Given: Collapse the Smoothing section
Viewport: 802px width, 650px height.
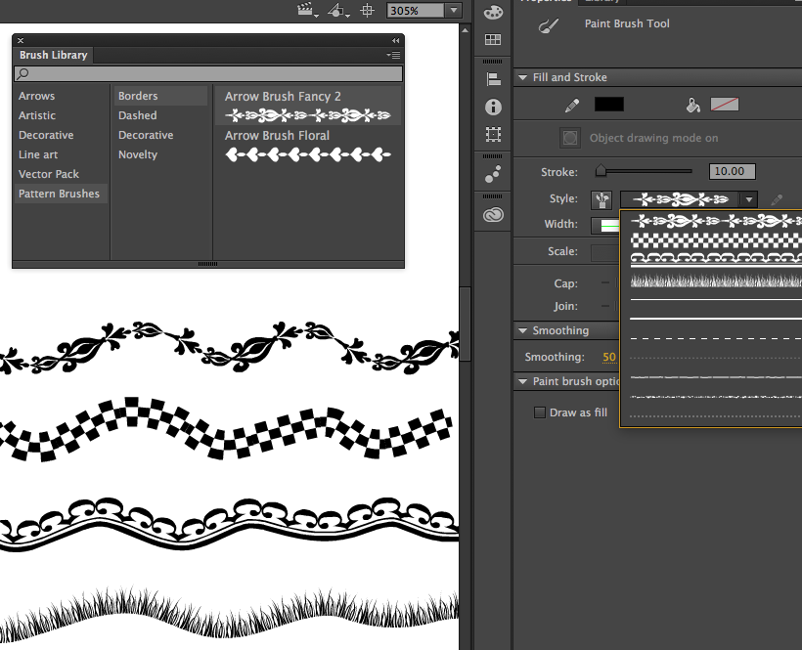Looking at the screenshot, I should click(523, 330).
